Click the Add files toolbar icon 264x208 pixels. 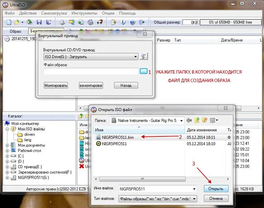[113, 22]
